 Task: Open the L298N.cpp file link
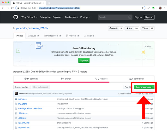pos(23,113)
